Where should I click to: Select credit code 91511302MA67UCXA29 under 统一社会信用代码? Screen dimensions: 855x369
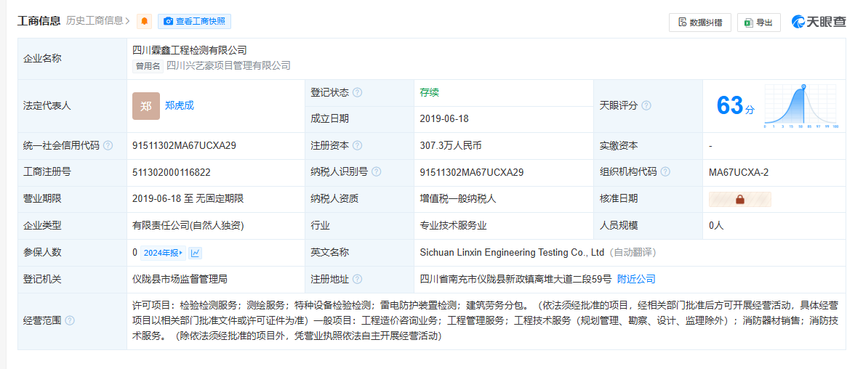185,145
